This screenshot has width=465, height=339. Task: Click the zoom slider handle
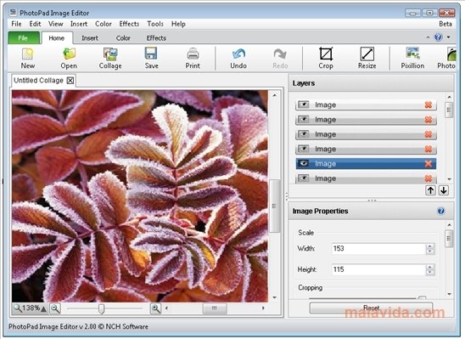101,308
